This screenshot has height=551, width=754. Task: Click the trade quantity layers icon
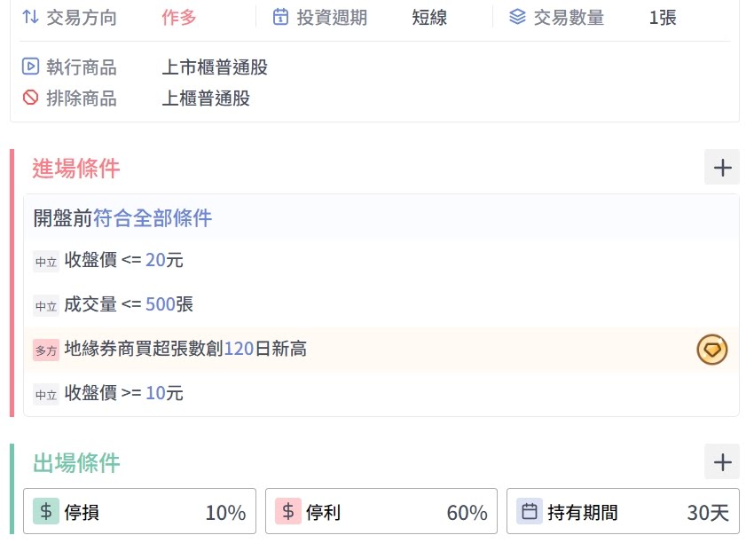coord(517,17)
